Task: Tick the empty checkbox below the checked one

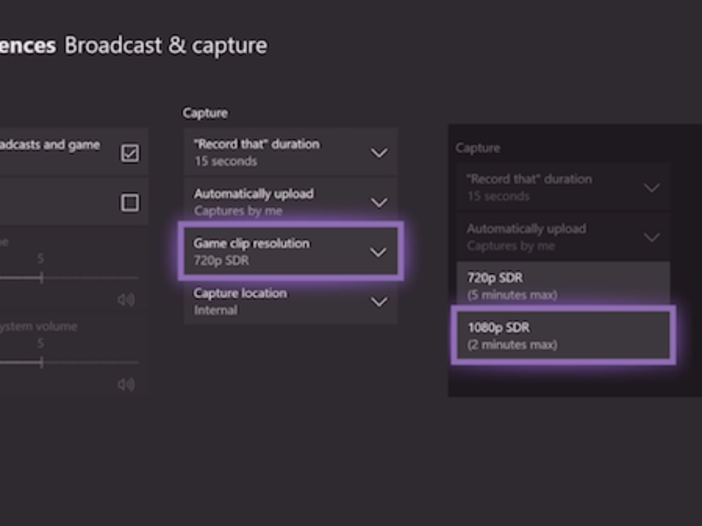Action: pos(130,203)
